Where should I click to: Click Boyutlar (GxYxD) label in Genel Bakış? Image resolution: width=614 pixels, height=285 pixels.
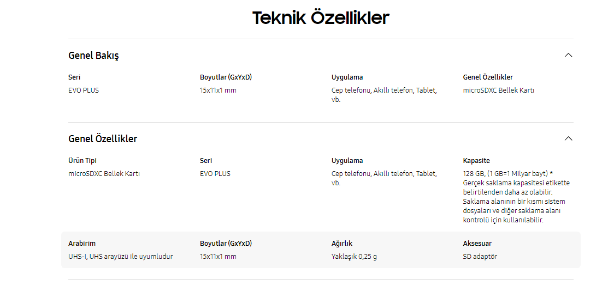click(226, 77)
